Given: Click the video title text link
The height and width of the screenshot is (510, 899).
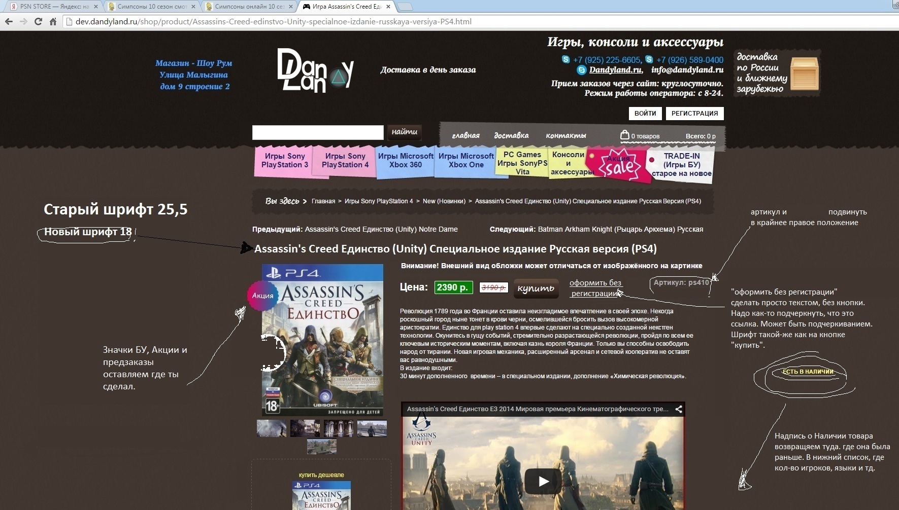Looking at the screenshot, I should (538, 409).
